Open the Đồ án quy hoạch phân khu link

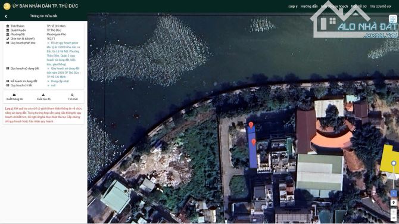[x=63, y=54]
